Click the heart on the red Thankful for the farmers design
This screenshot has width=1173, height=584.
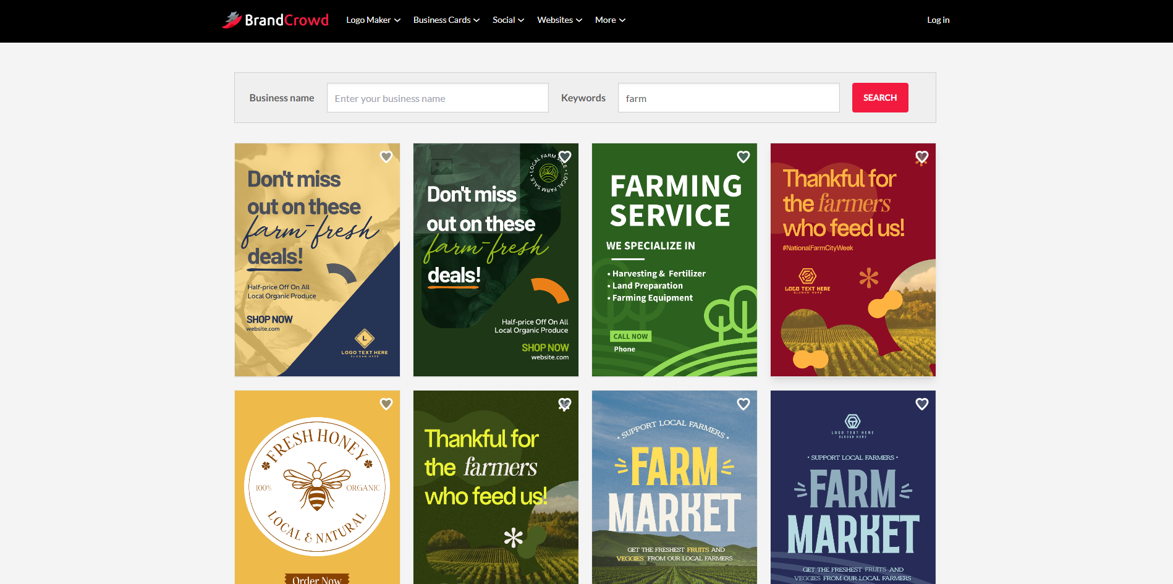[921, 157]
